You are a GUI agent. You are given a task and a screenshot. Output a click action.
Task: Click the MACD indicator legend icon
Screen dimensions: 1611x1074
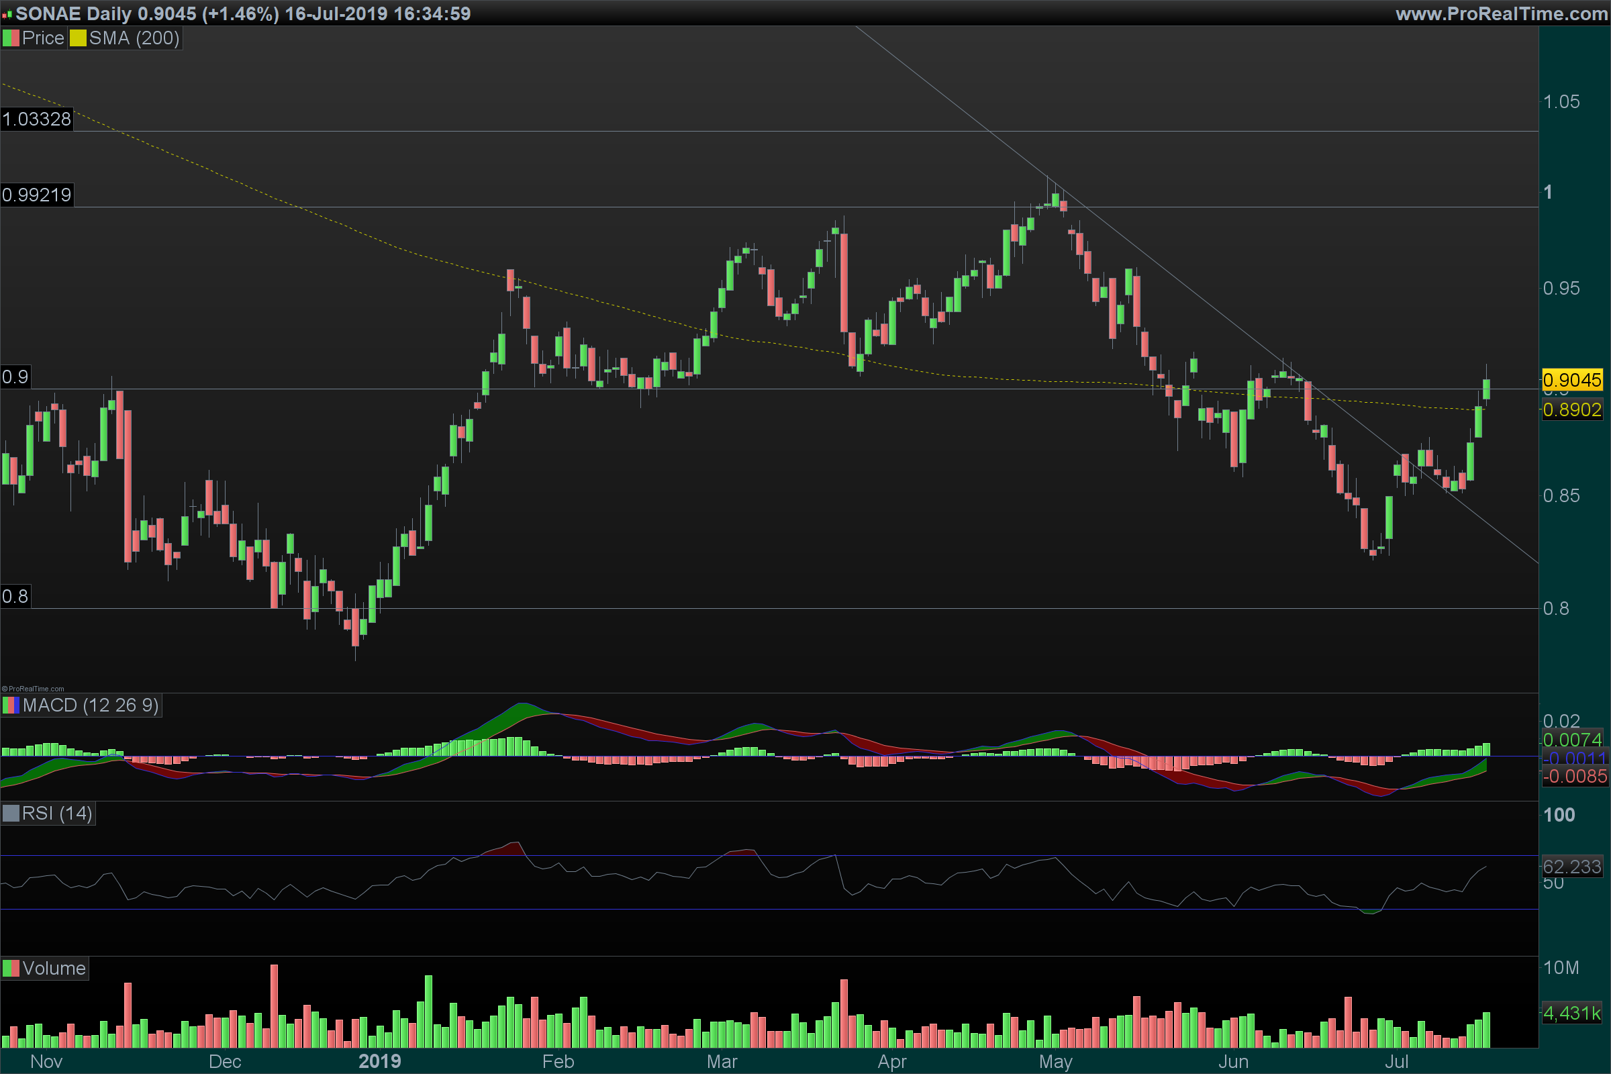coord(10,705)
